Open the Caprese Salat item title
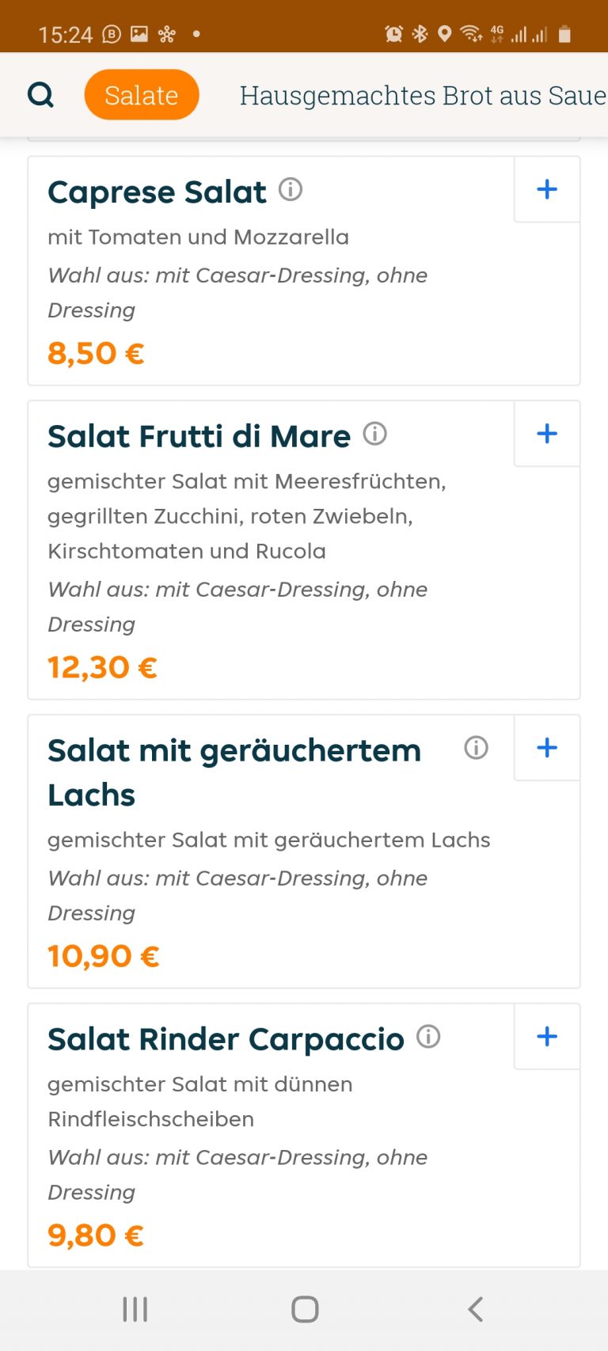608x1351 pixels. (x=157, y=192)
